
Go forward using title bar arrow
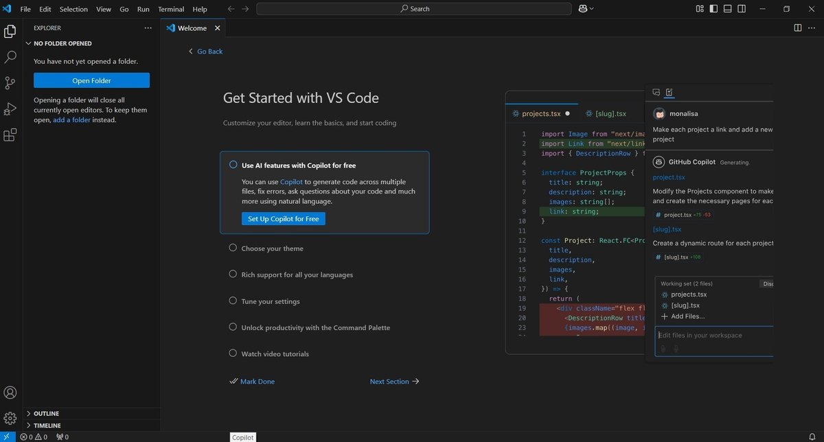point(246,9)
